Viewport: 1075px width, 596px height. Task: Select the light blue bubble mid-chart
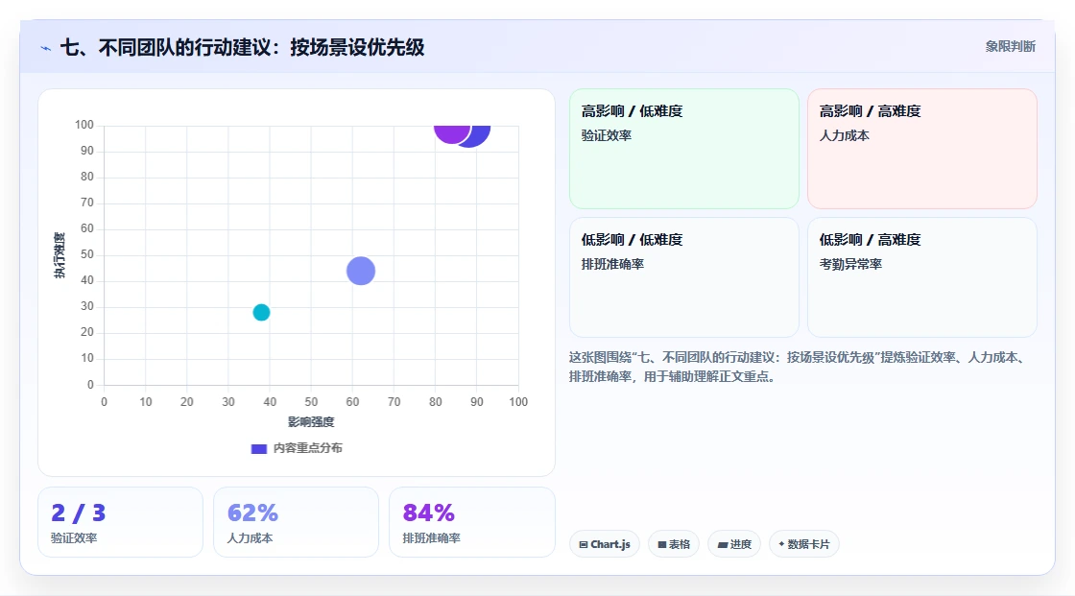[x=361, y=271]
